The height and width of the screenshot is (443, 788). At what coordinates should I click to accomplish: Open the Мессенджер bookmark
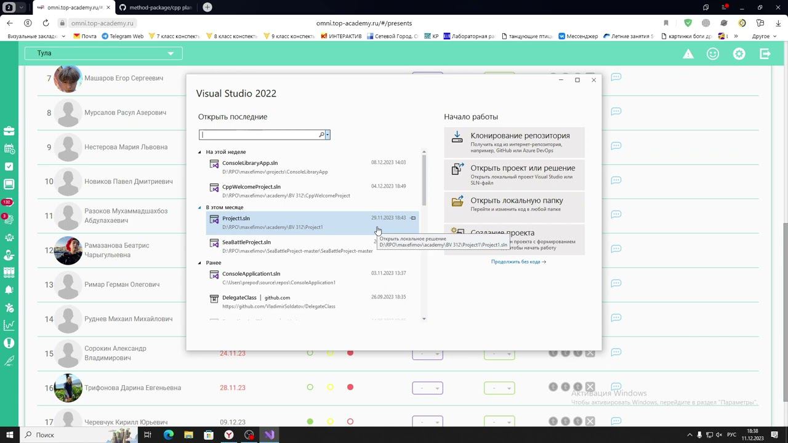[x=578, y=36]
